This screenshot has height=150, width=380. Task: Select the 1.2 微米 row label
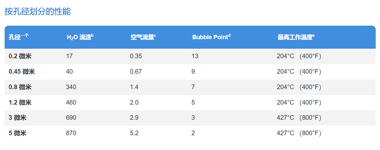coord(20,102)
